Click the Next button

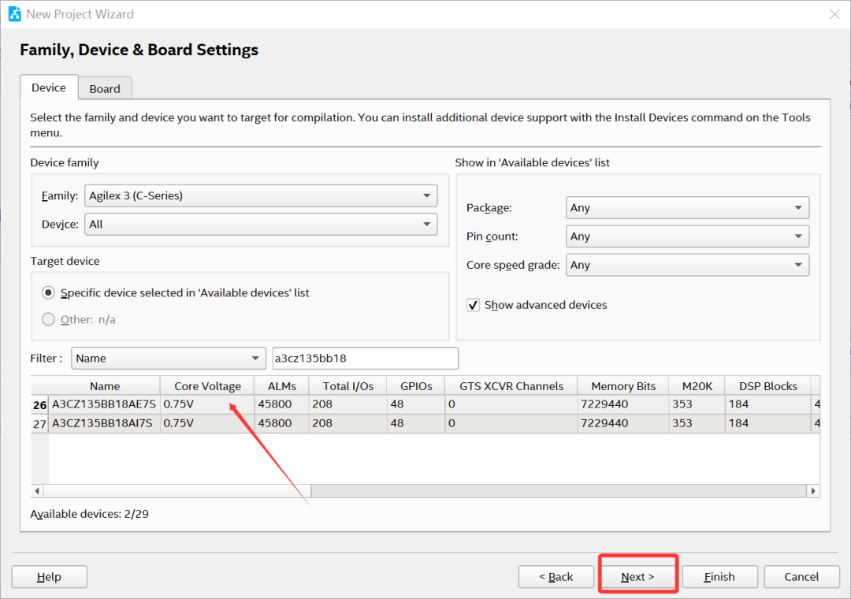[x=637, y=577]
